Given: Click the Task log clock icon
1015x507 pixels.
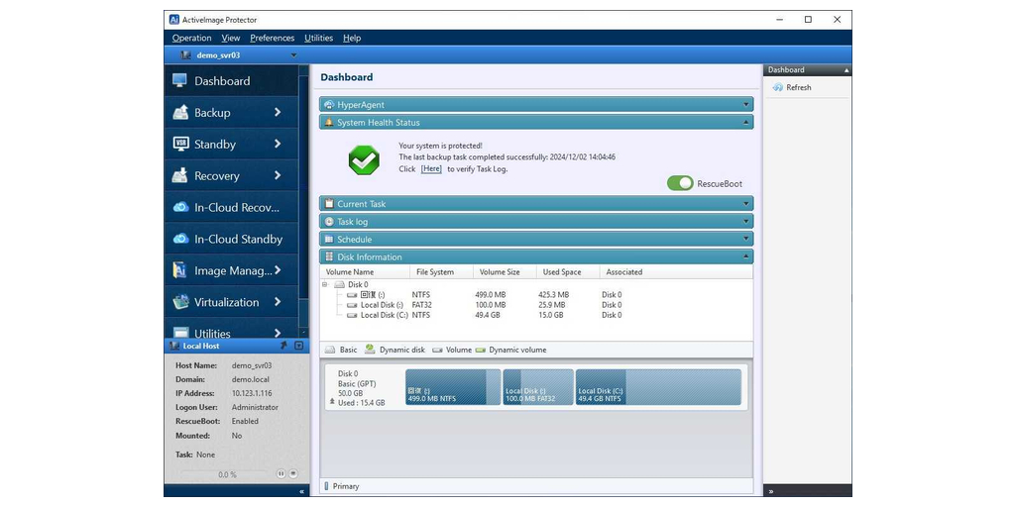Looking at the screenshot, I should pos(329,221).
